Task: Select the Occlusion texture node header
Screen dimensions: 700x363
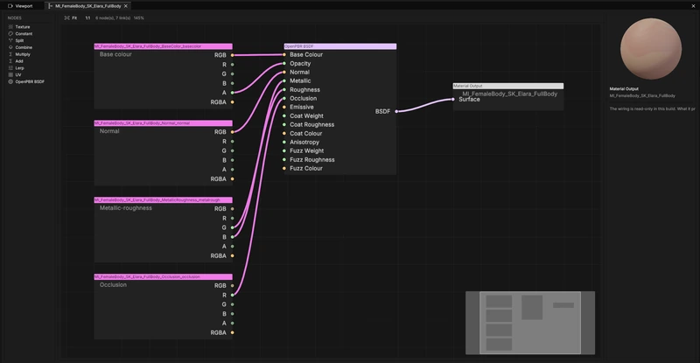Action: [163, 276]
